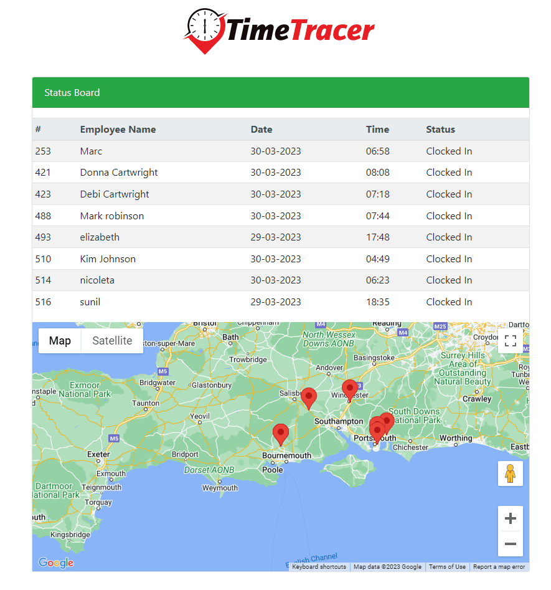Switch to Satellite view tab
Image resolution: width=551 pixels, height=590 pixels.
[112, 341]
